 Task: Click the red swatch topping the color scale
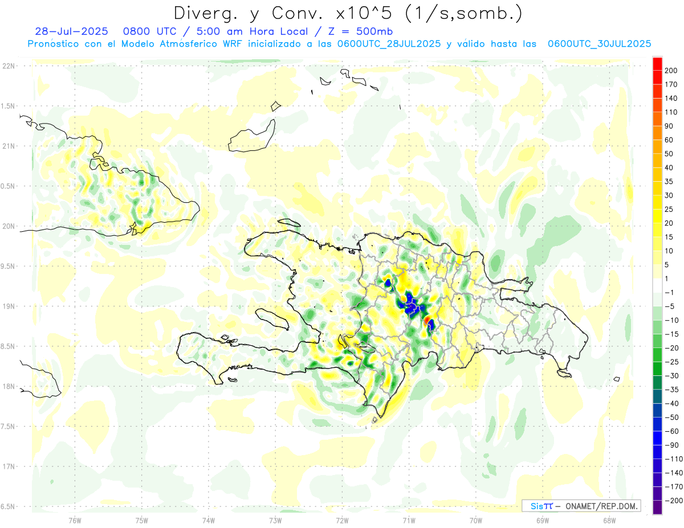coord(658,64)
